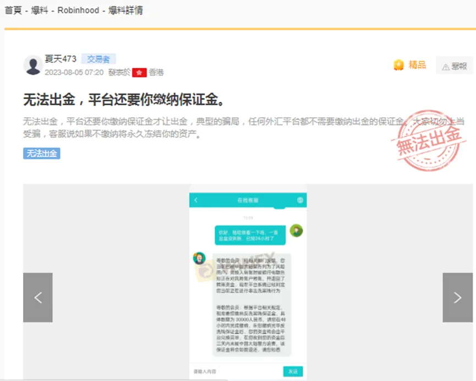This screenshot has height=381, width=476.
Task: Open the chat screenshot image in gallery
Action: (x=248, y=282)
